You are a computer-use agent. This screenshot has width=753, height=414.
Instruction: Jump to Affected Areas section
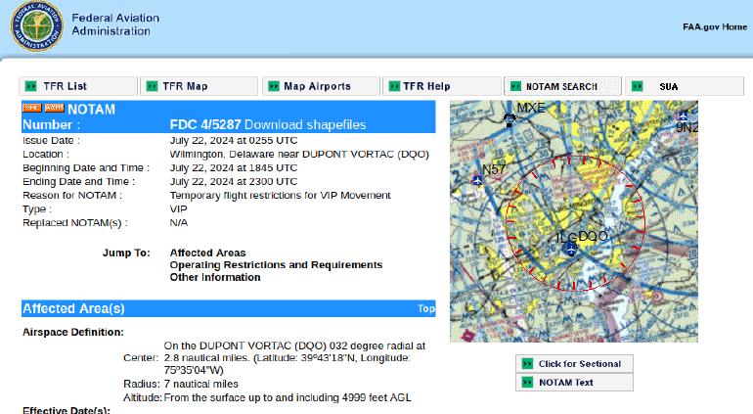(207, 253)
